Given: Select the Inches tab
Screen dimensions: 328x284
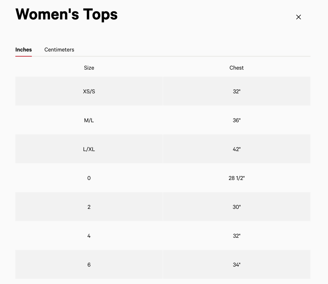Looking at the screenshot, I should (23, 50).
